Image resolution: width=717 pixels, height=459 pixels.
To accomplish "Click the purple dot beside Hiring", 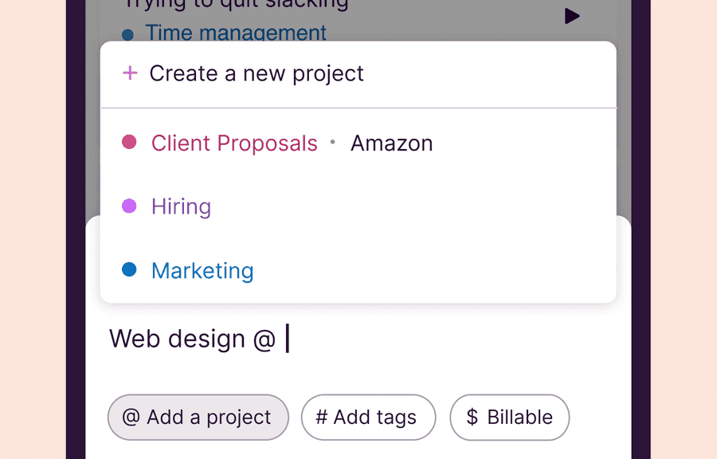I will click(x=130, y=206).
